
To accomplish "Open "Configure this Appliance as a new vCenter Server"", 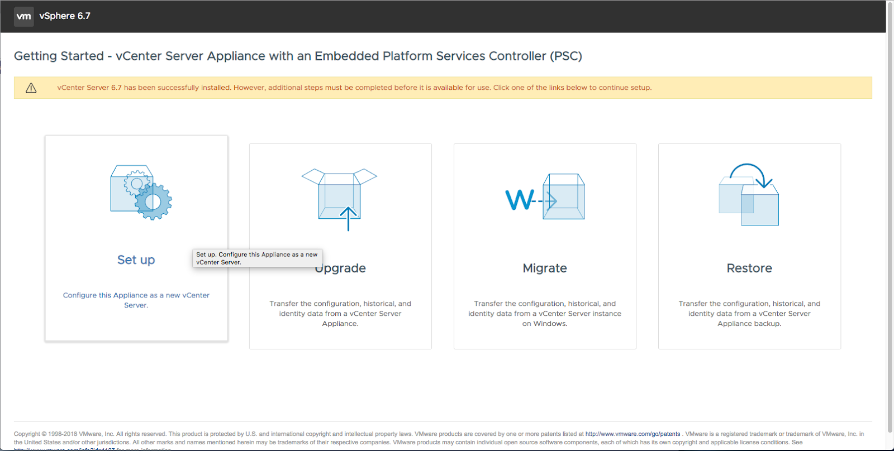I will 136,300.
